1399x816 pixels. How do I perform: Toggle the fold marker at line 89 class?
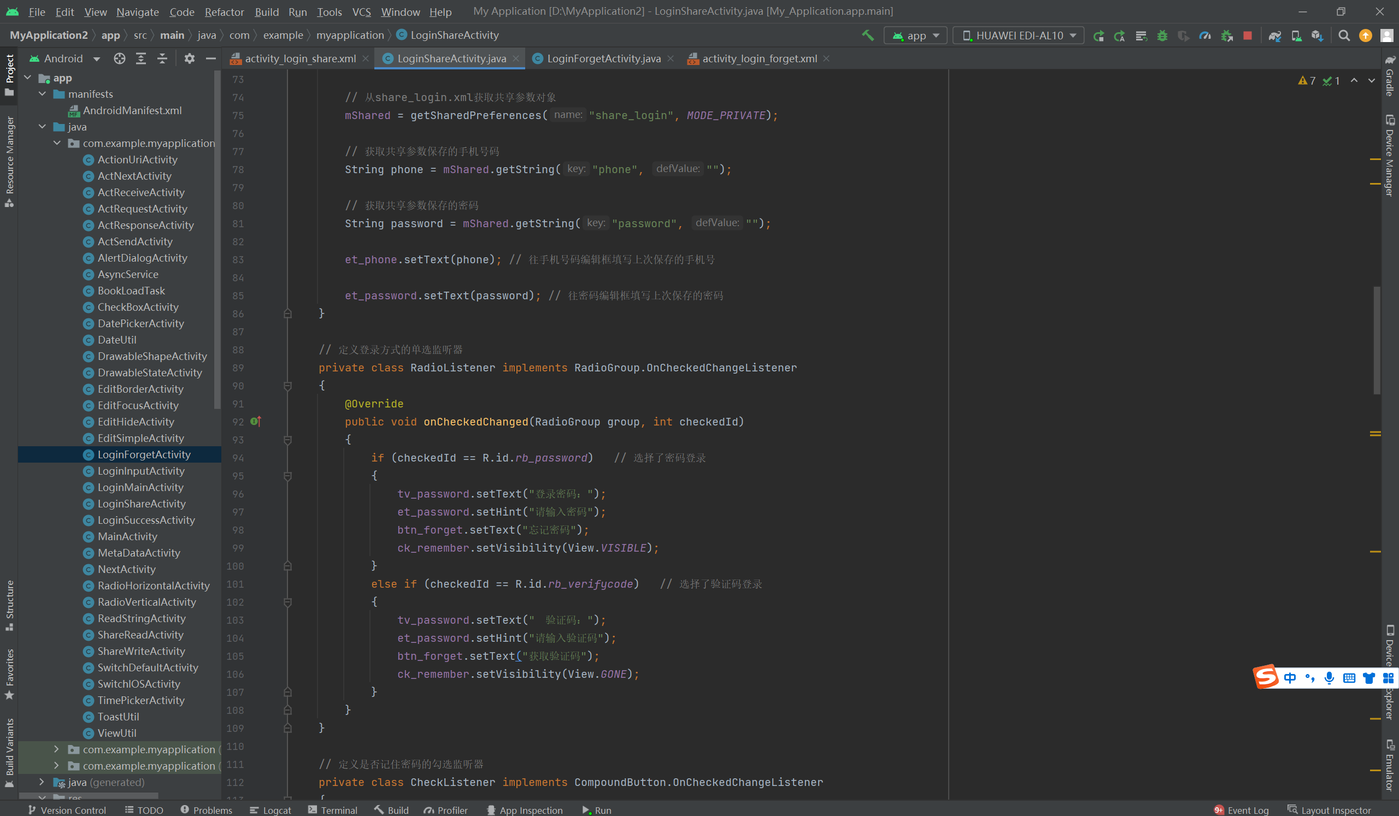(x=287, y=386)
